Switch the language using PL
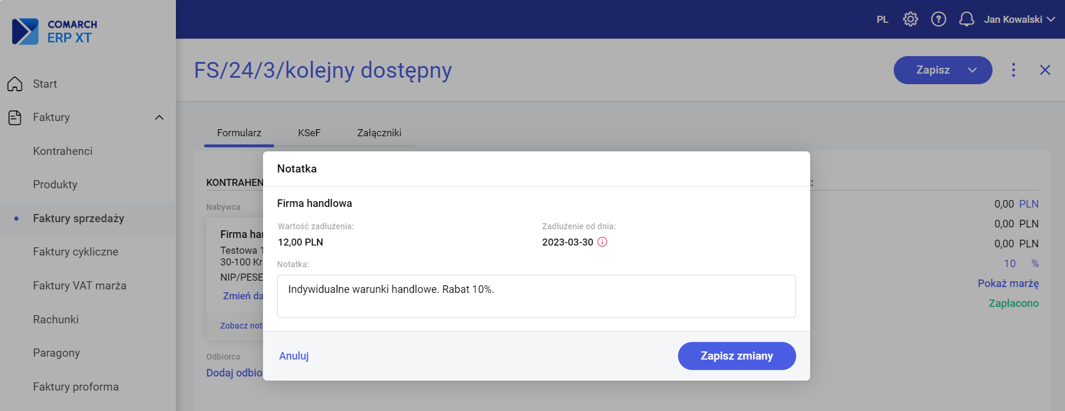Image resolution: width=1065 pixels, height=411 pixels. coord(882,19)
